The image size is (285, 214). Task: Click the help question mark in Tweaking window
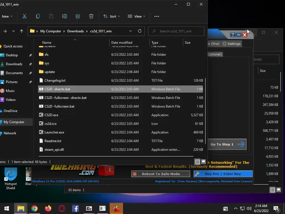pyautogui.click(x=233, y=35)
